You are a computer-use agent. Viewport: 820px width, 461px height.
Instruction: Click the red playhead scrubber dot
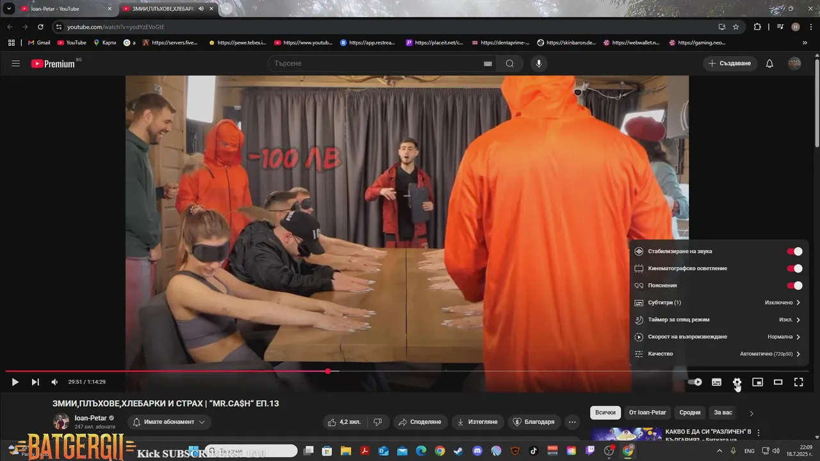(328, 371)
